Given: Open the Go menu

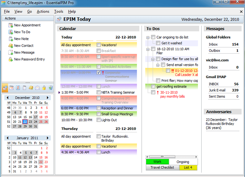Looking at the screenshot, I should 29,11.
